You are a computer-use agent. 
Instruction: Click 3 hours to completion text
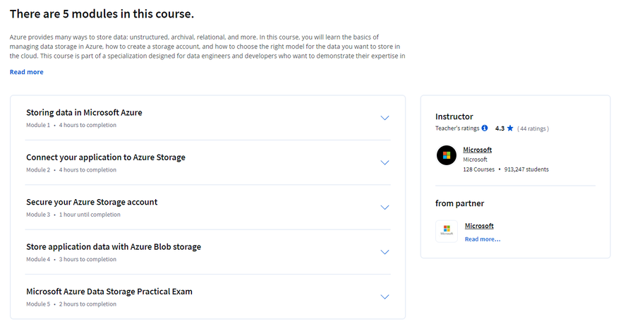click(x=87, y=259)
